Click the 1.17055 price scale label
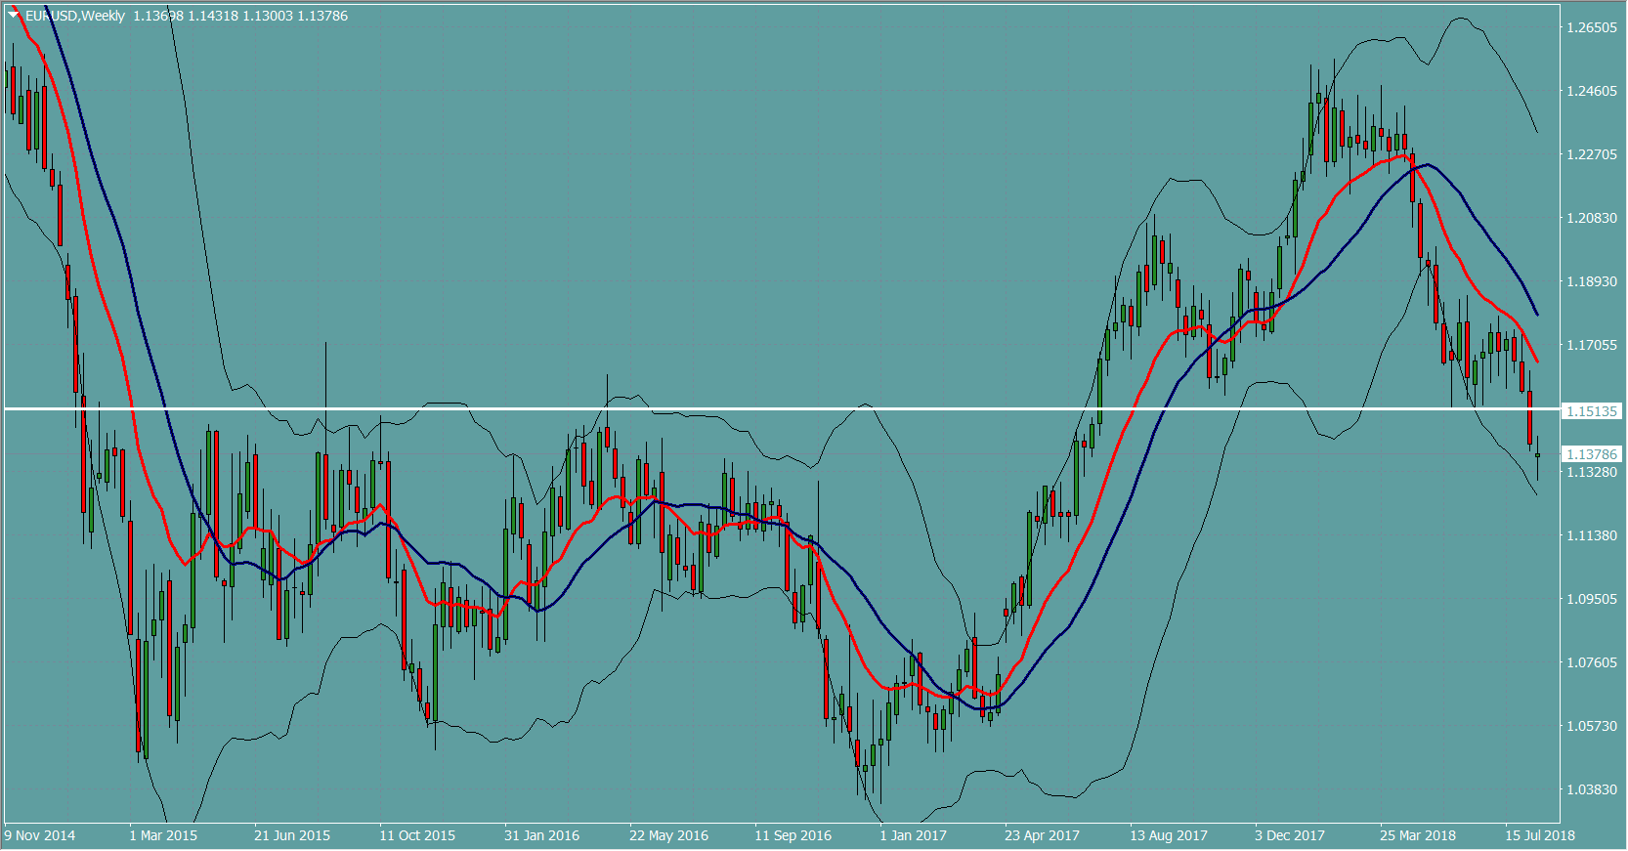1628x851 pixels. click(1592, 345)
